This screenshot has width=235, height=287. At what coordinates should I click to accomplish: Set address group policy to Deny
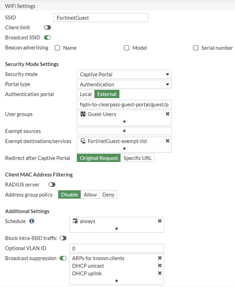108,194
